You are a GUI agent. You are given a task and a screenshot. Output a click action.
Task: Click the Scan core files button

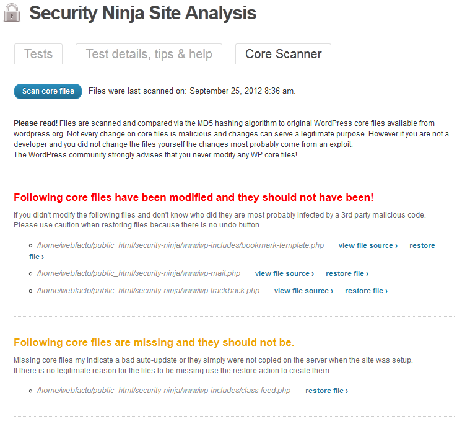(48, 91)
